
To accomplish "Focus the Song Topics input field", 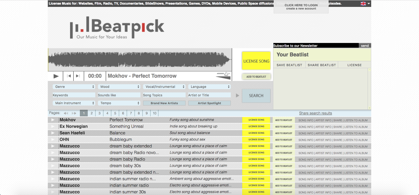I will [x=164, y=95].
